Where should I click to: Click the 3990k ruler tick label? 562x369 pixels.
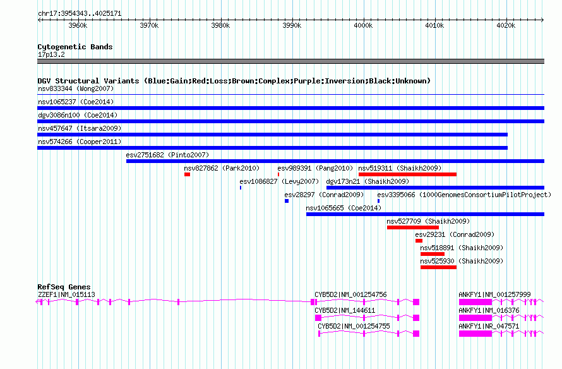point(292,25)
